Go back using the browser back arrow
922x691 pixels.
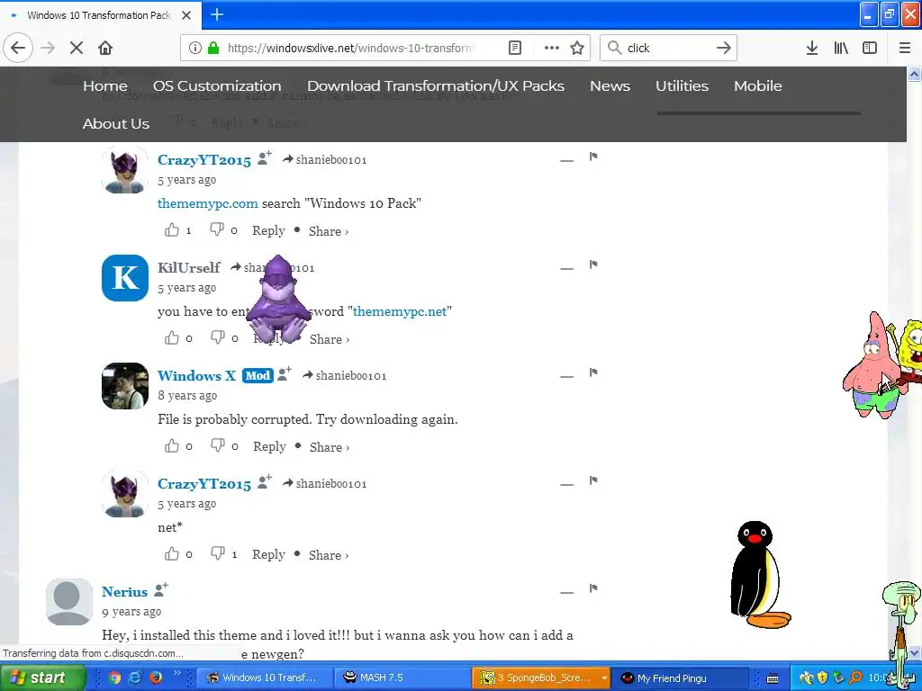18,48
